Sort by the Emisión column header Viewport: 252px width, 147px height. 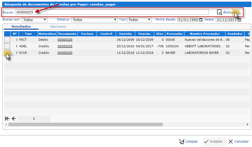pyautogui.click(x=125, y=34)
